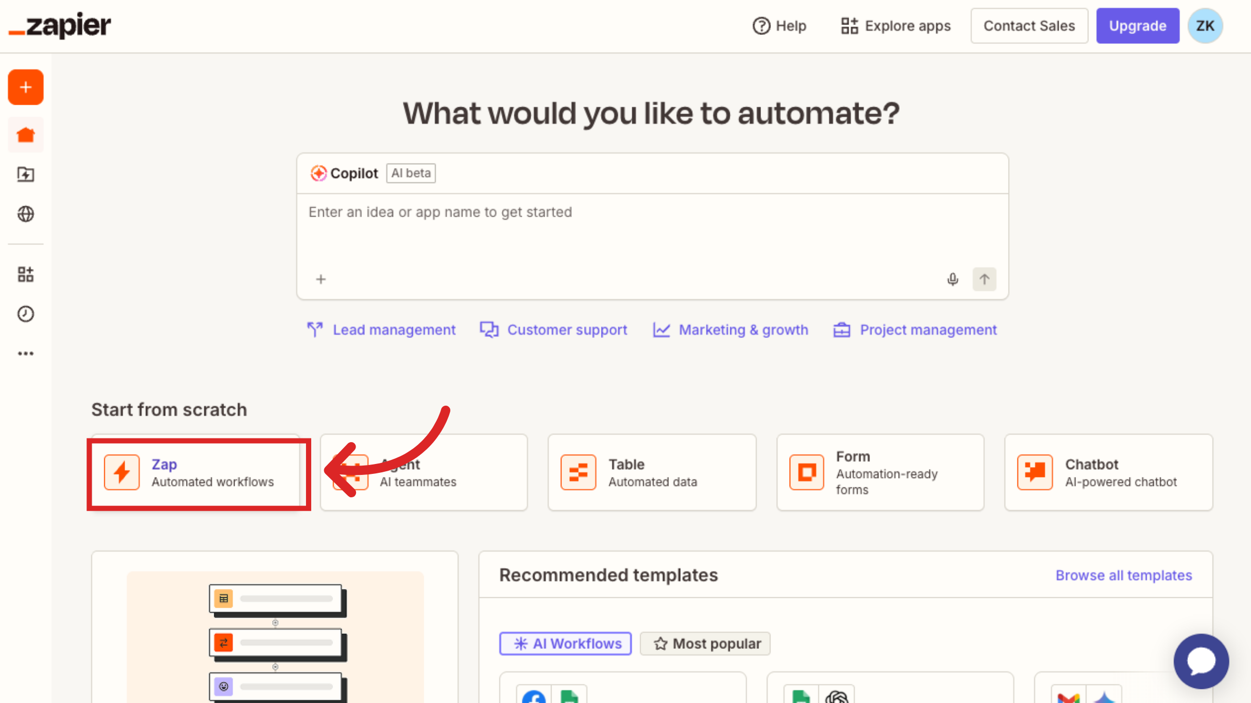Open Apps from the sidebar grid icon
The image size is (1251, 703).
[x=26, y=274]
